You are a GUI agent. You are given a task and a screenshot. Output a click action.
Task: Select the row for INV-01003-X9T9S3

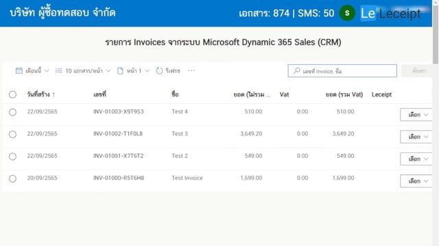pos(12,112)
